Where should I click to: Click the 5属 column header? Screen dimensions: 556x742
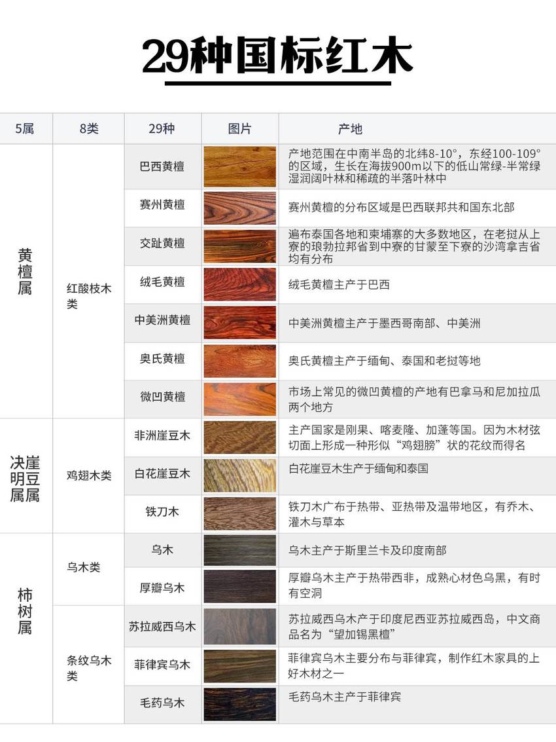click(x=25, y=129)
